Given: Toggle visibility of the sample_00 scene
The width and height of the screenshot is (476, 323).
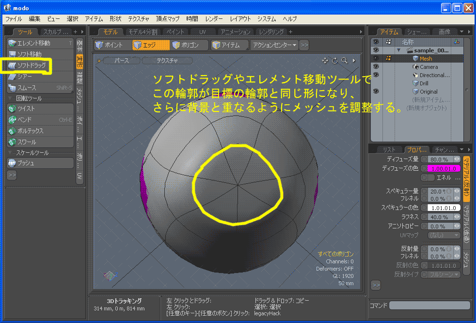Looking at the screenshot, I should (x=376, y=50).
